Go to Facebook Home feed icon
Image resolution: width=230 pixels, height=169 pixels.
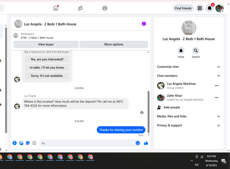click(56, 8)
